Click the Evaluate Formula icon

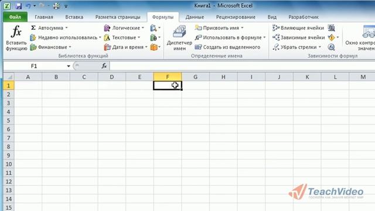[x=331, y=47]
